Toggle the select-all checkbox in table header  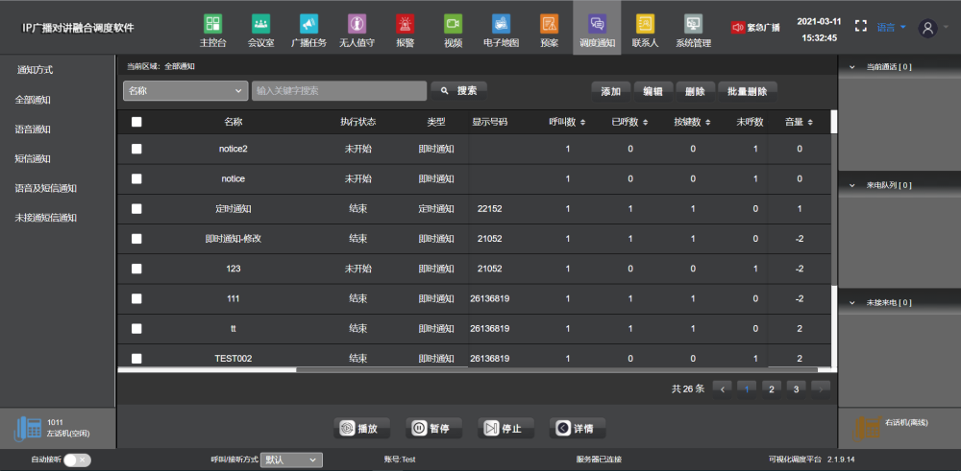136,122
